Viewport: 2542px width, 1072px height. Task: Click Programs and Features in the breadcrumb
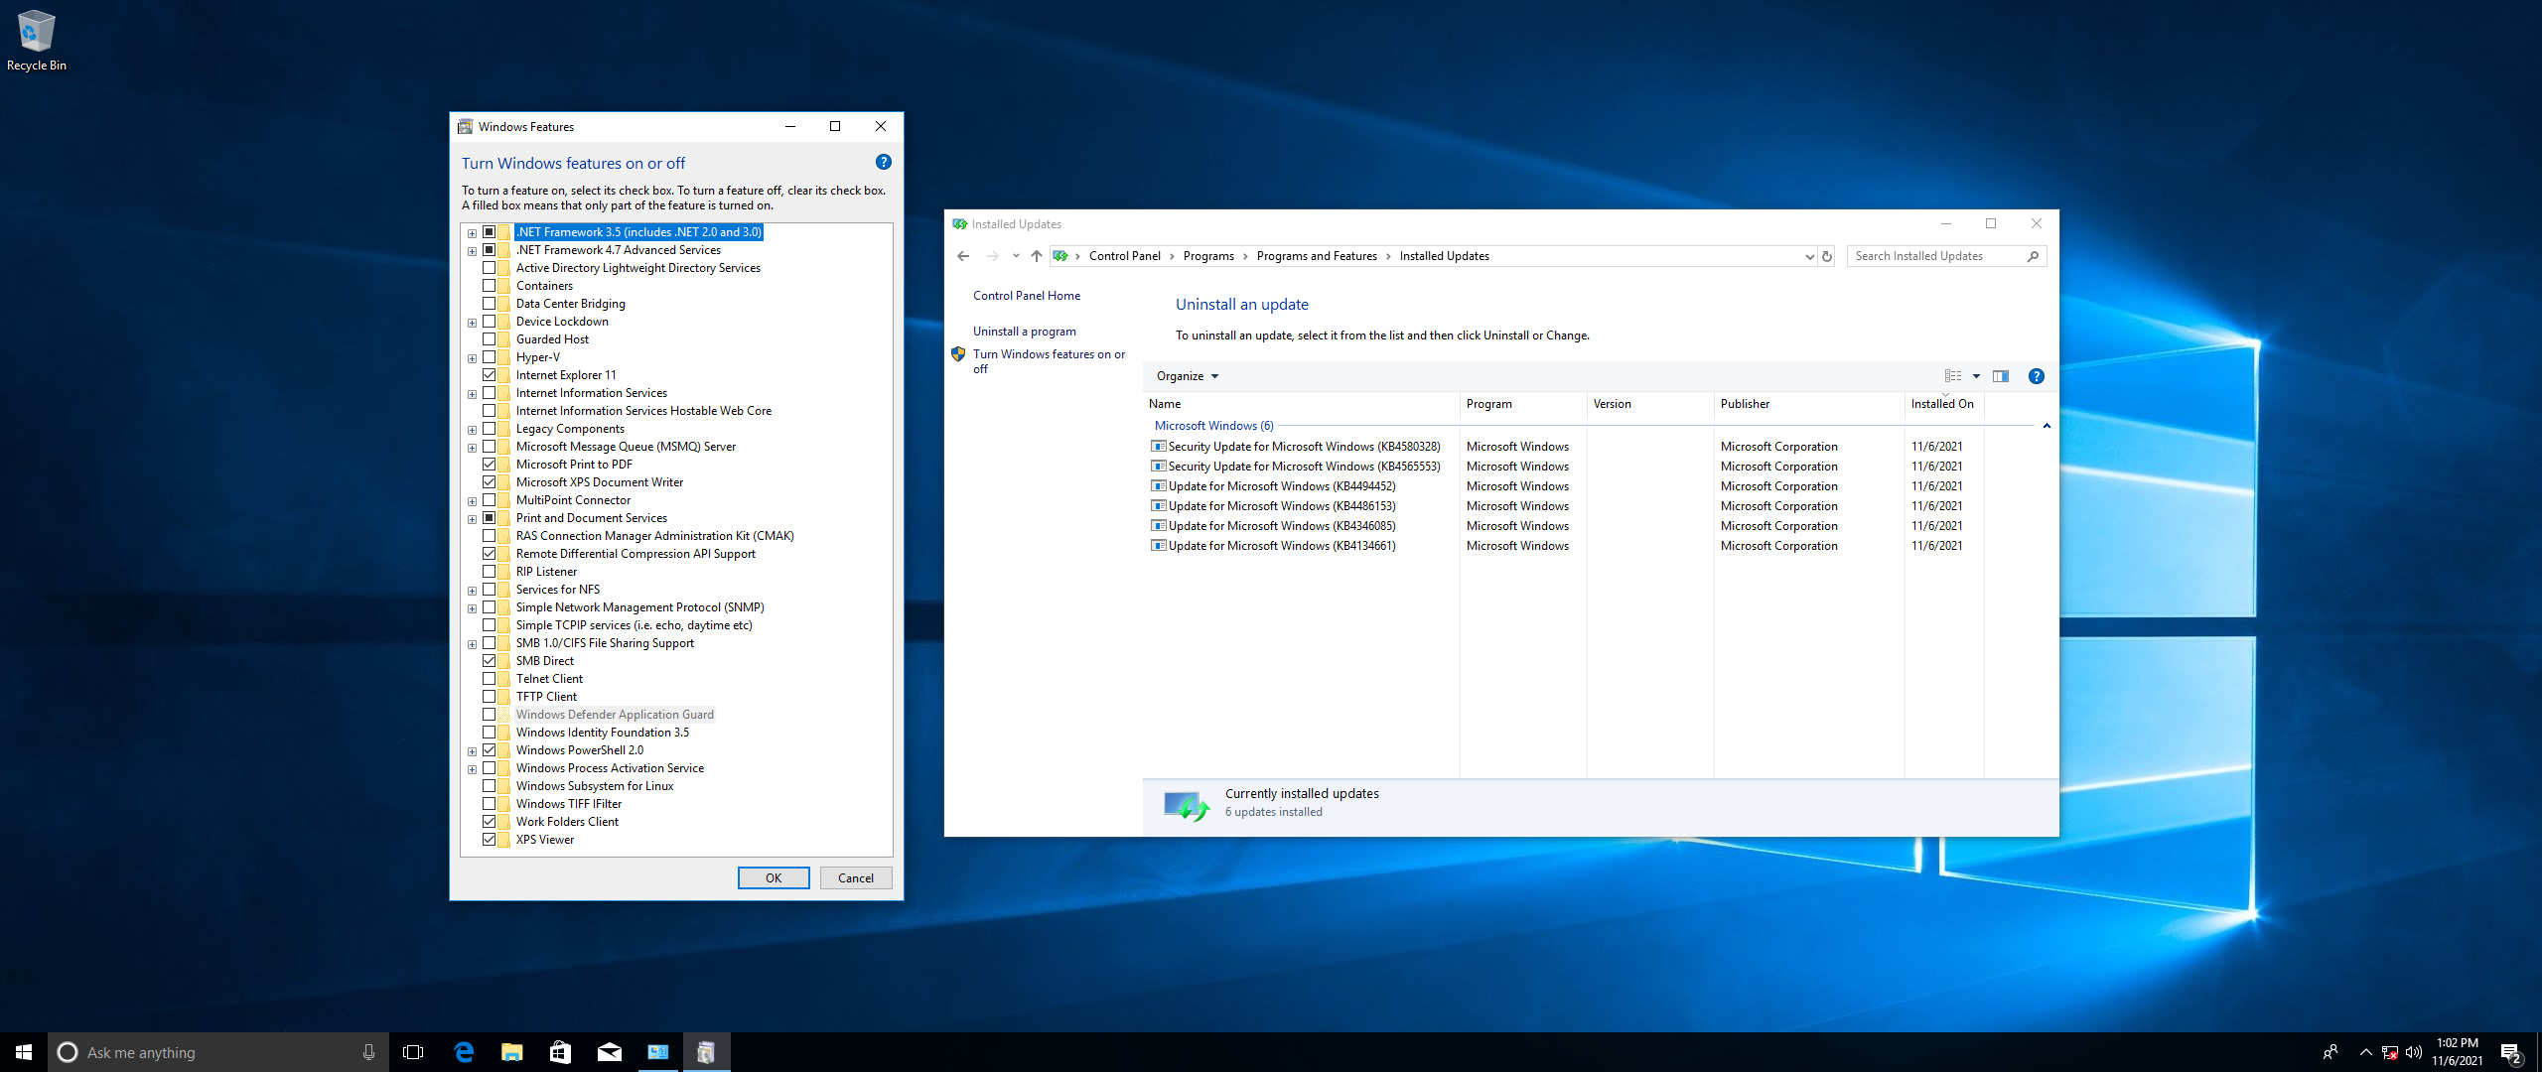(x=1317, y=256)
